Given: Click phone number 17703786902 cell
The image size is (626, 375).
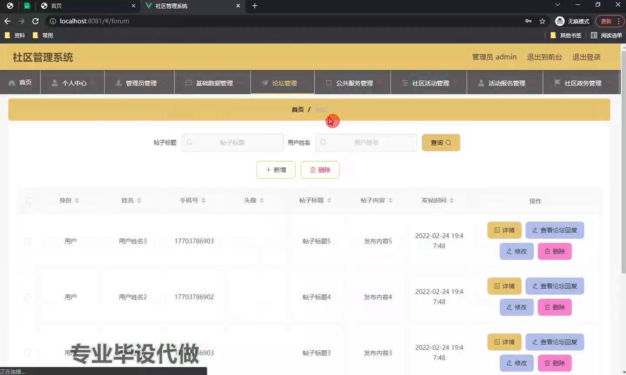Looking at the screenshot, I should (x=194, y=297).
